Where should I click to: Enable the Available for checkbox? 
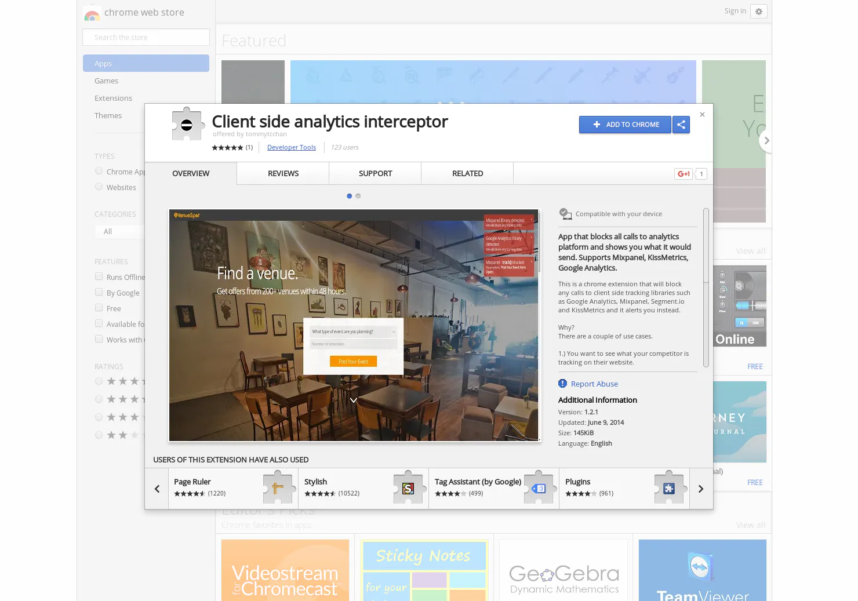click(99, 323)
